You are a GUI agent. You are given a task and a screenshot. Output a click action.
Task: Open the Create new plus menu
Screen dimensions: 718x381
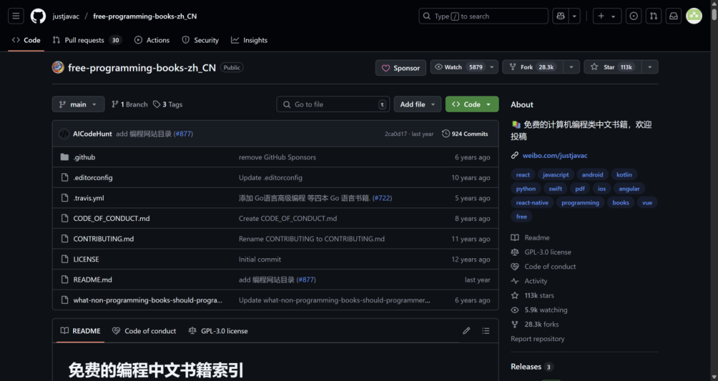click(607, 16)
